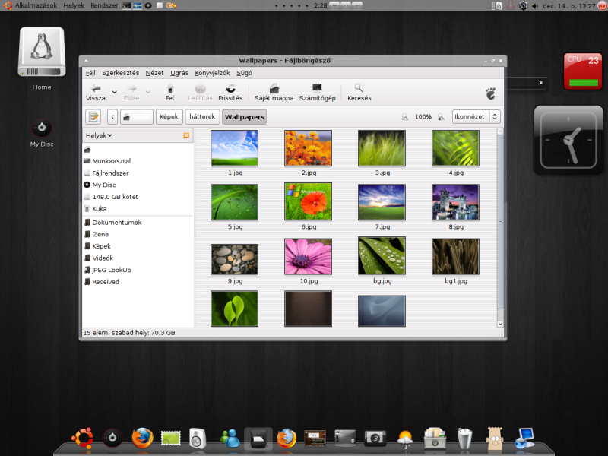Click the Képek path button
The width and height of the screenshot is (608, 456).
168,117
